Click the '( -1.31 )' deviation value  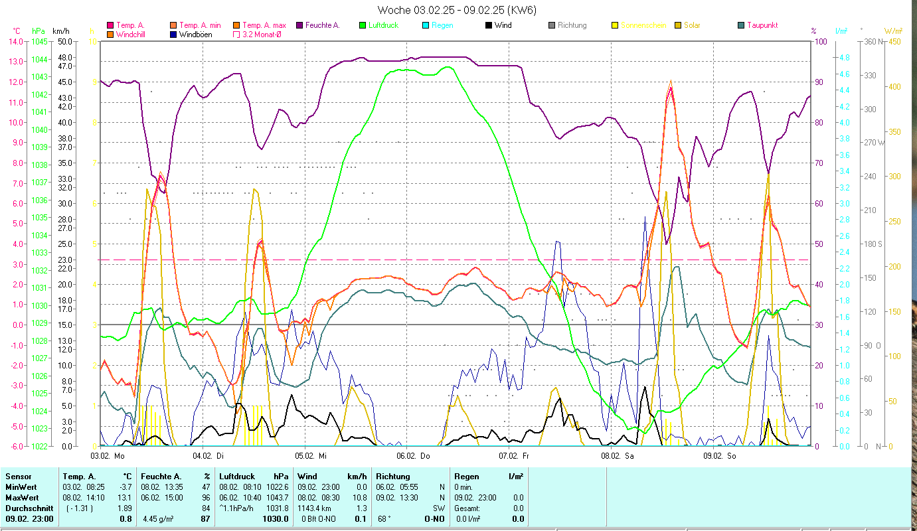tap(80, 508)
